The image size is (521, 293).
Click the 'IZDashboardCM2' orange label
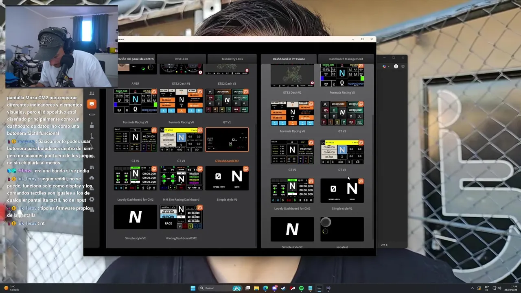click(227, 161)
